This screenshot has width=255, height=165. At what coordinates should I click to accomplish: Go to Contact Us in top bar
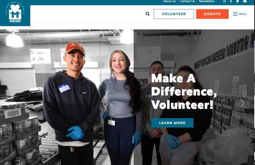[187, 1]
